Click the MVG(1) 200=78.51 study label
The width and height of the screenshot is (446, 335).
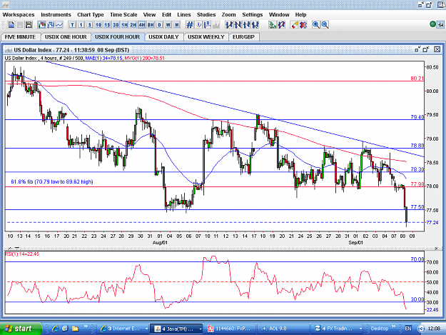[144, 58]
